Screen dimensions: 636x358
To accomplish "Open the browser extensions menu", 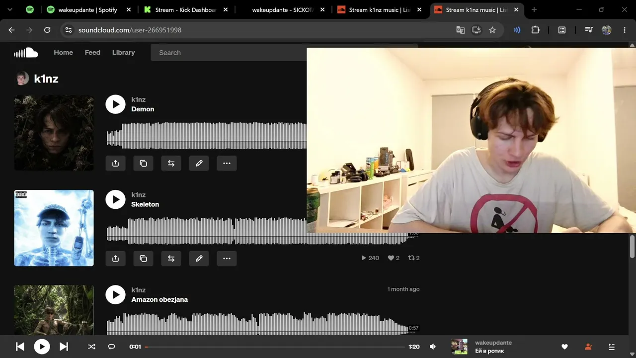I will coord(535,30).
